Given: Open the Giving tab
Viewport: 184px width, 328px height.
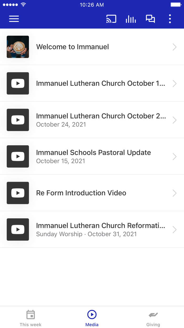Looking at the screenshot, I should point(153,317).
